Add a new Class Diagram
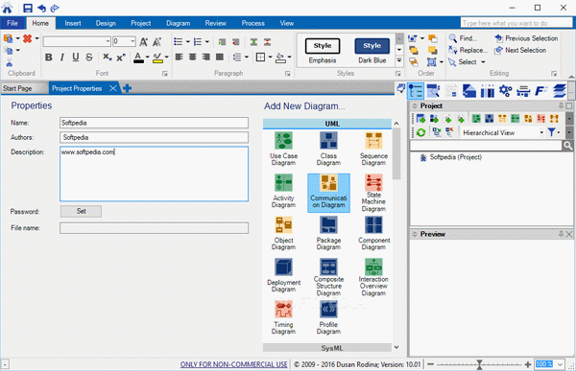The image size is (576, 371). coord(328,149)
